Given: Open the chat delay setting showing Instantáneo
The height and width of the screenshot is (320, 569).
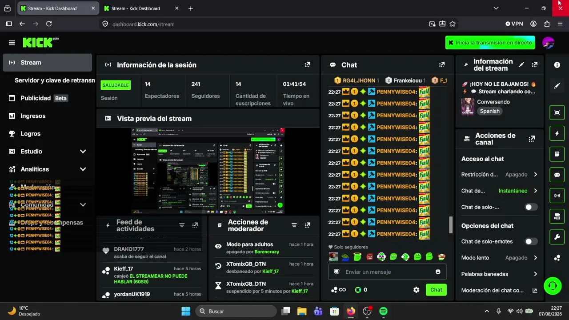Looking at the screenshot, I should (500, 191).
